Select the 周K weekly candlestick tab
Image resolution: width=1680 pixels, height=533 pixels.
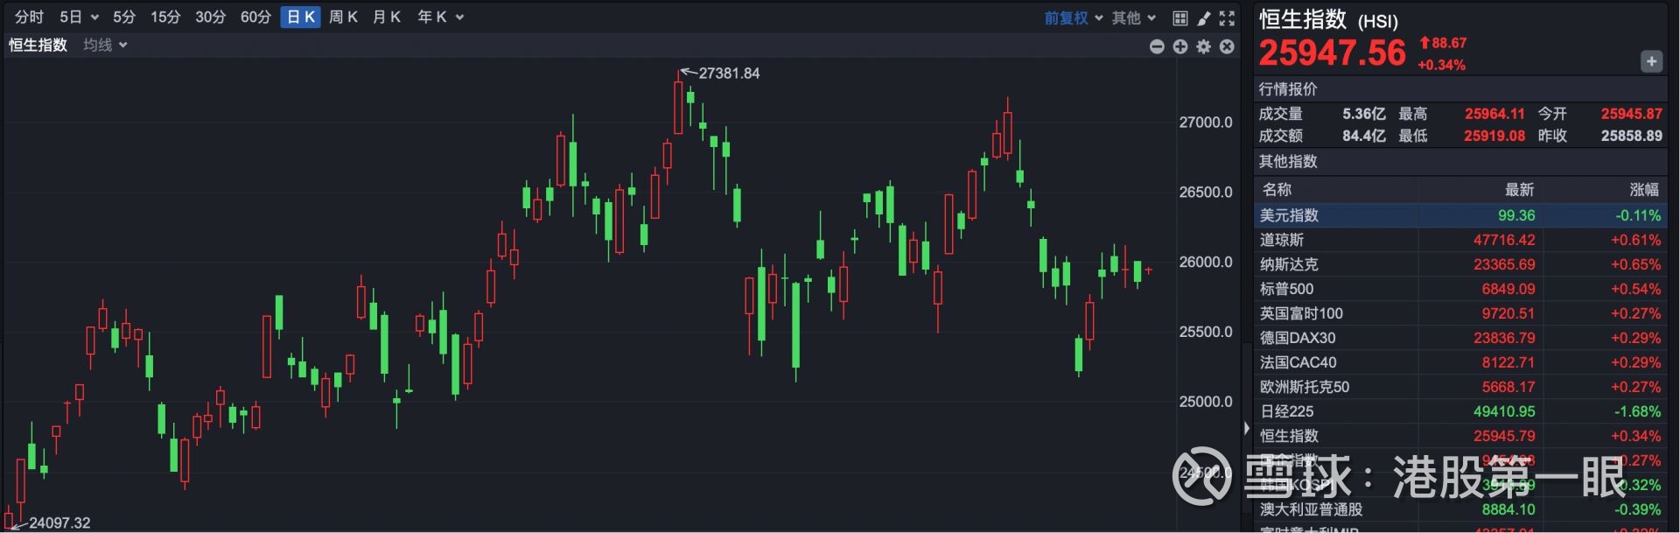pyautogui.click(x=343, y=17)
